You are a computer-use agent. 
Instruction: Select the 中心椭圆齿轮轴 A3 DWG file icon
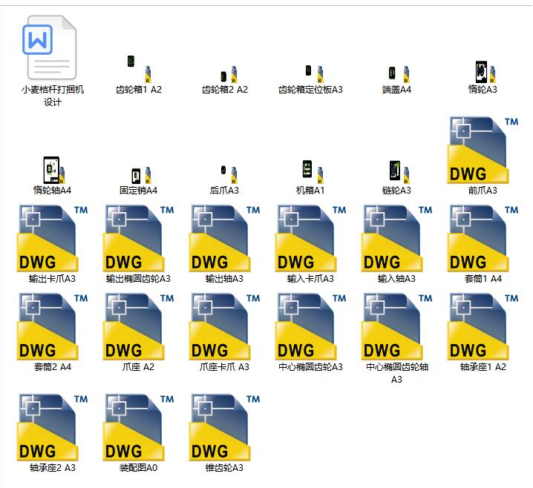coord(396,326)
